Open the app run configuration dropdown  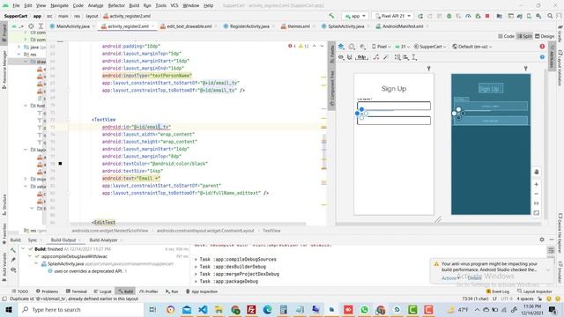(x=354, y=16)
